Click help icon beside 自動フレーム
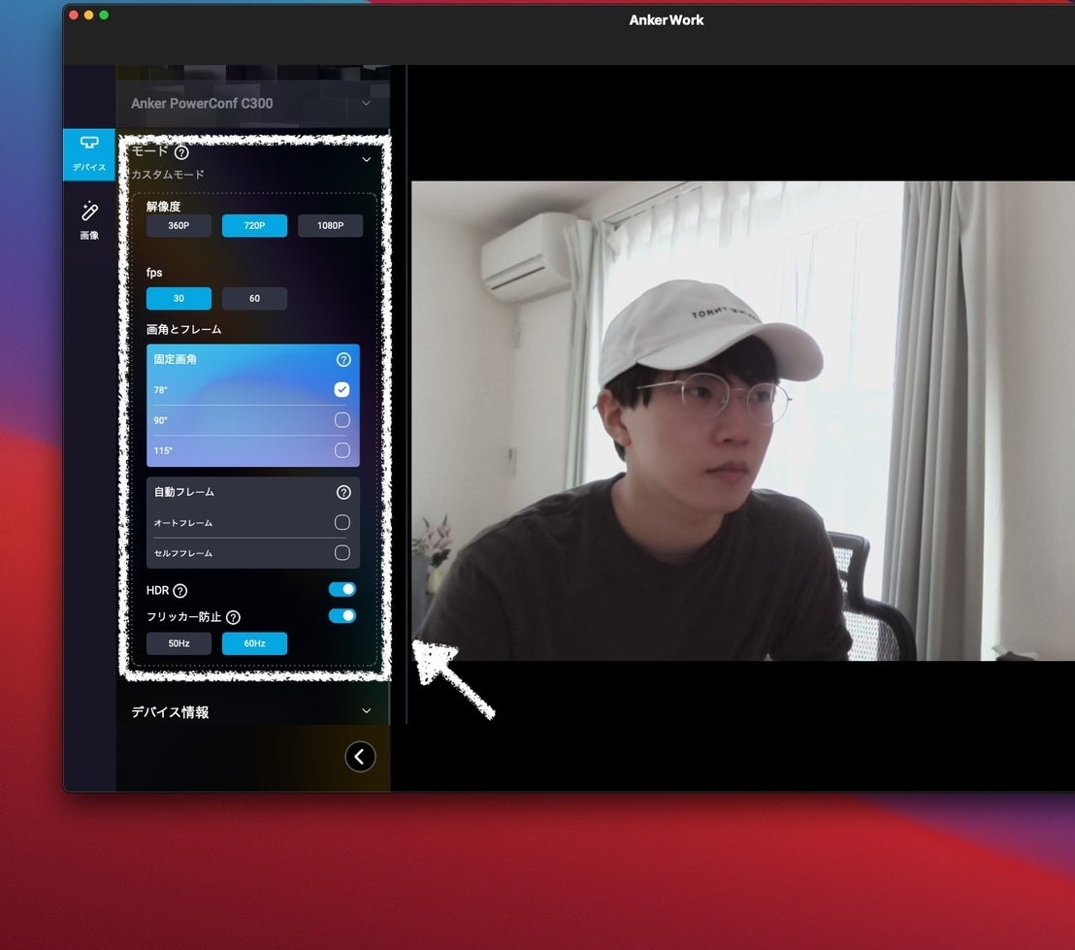The height and width of the screenshot is (950, 1075). click(x=342, y=492)
